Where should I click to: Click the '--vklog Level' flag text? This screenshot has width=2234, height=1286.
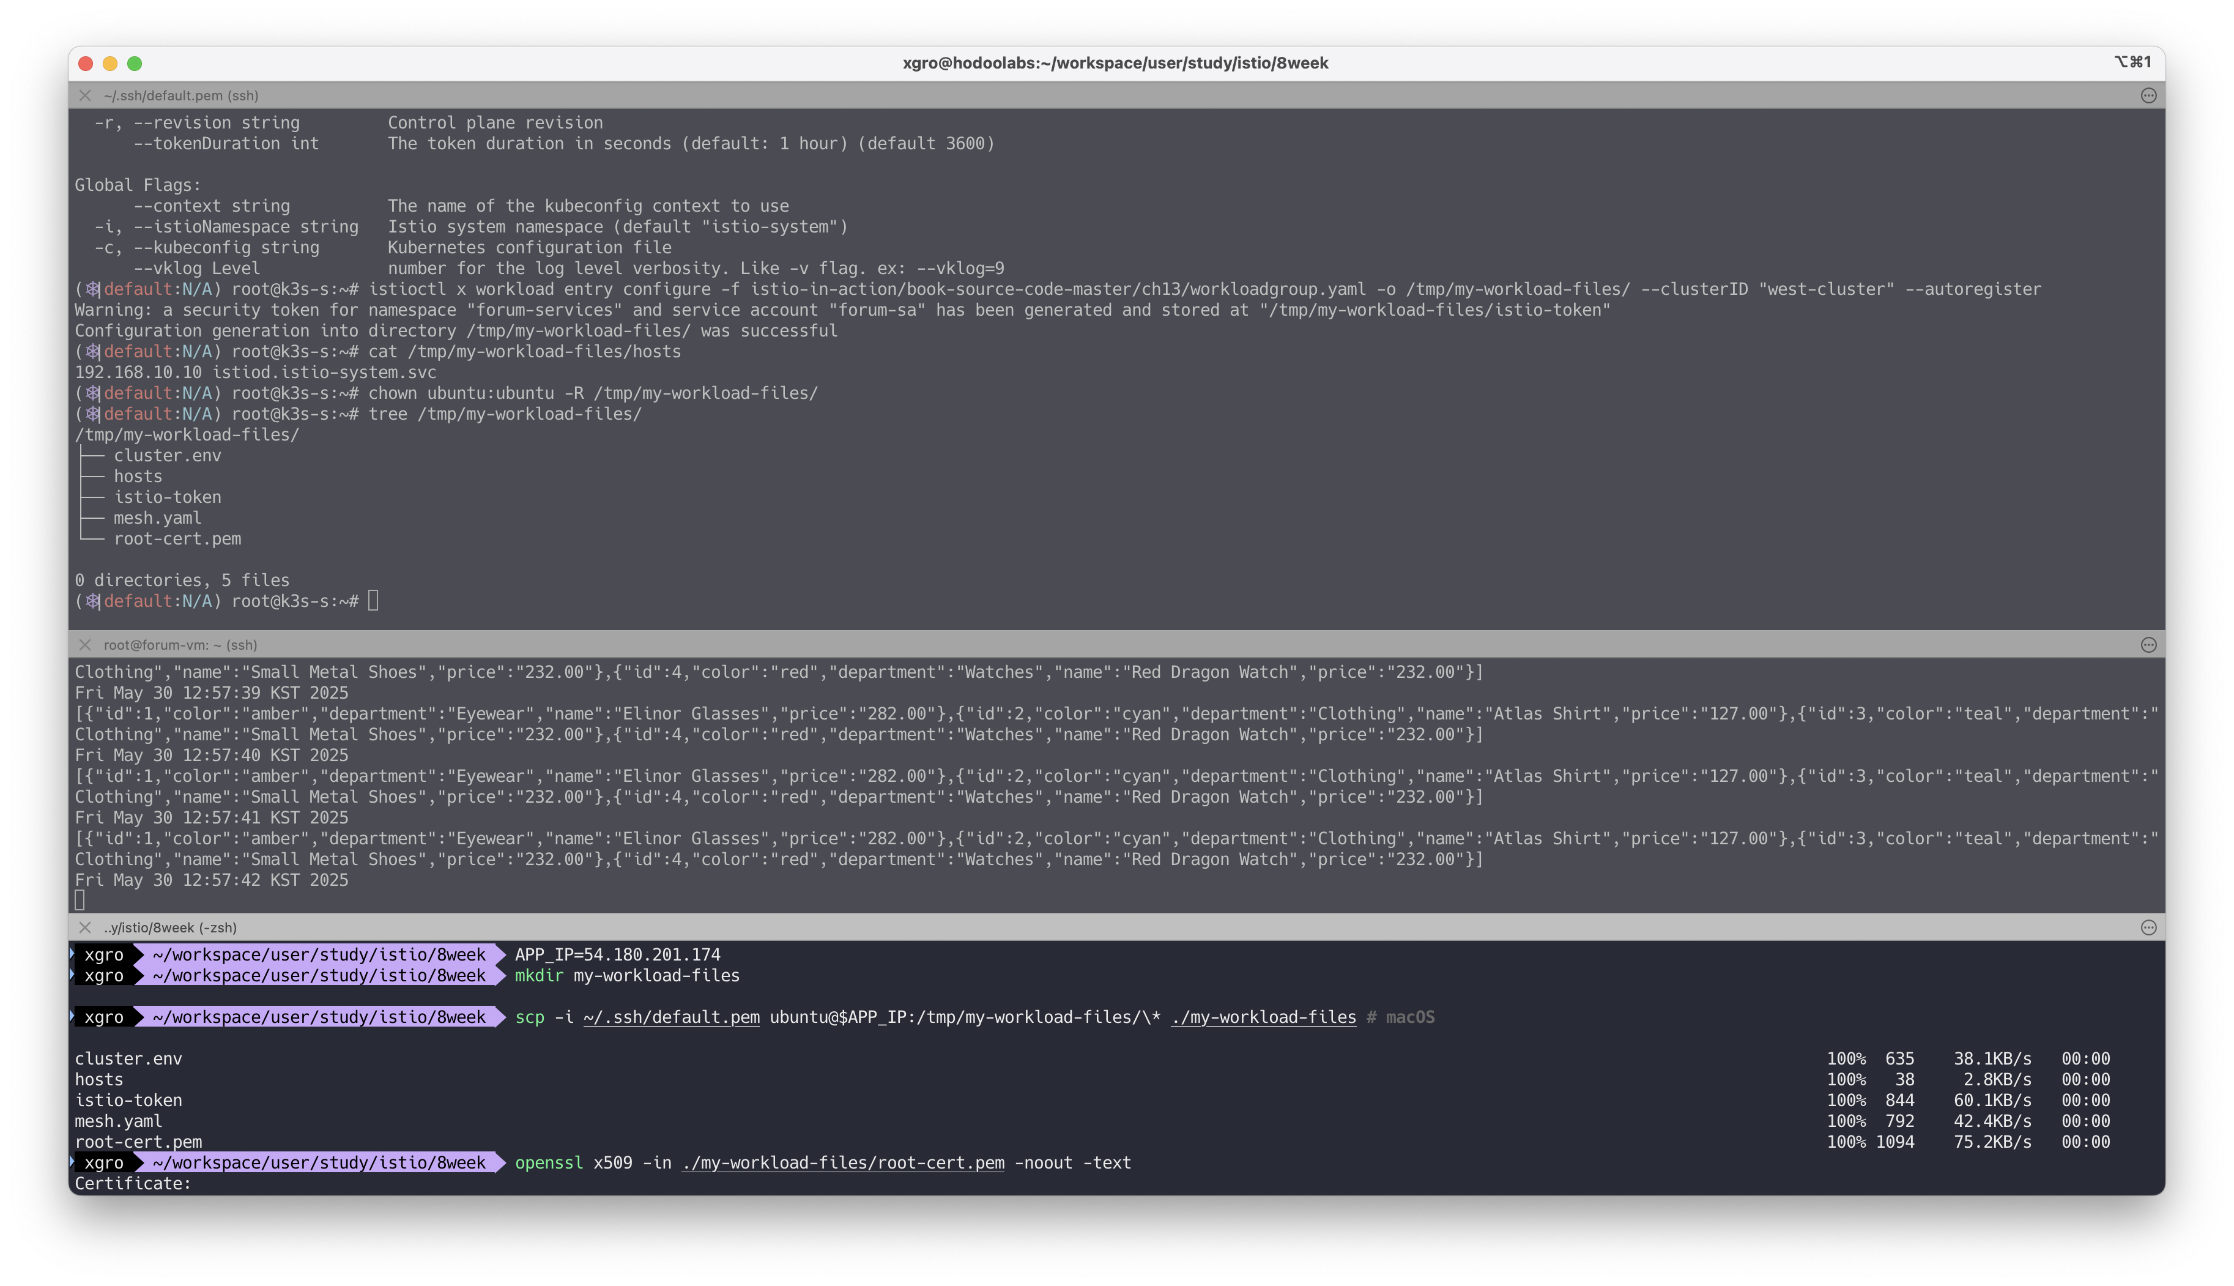click(197, 269)
